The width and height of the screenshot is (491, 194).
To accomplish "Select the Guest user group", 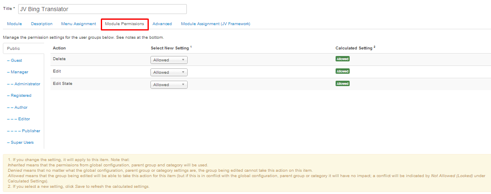I will point(16,61).
